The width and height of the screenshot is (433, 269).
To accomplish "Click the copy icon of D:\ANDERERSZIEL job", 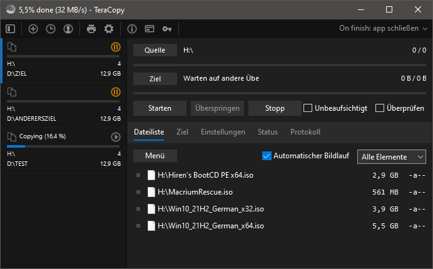I will (x=12, y=92).
